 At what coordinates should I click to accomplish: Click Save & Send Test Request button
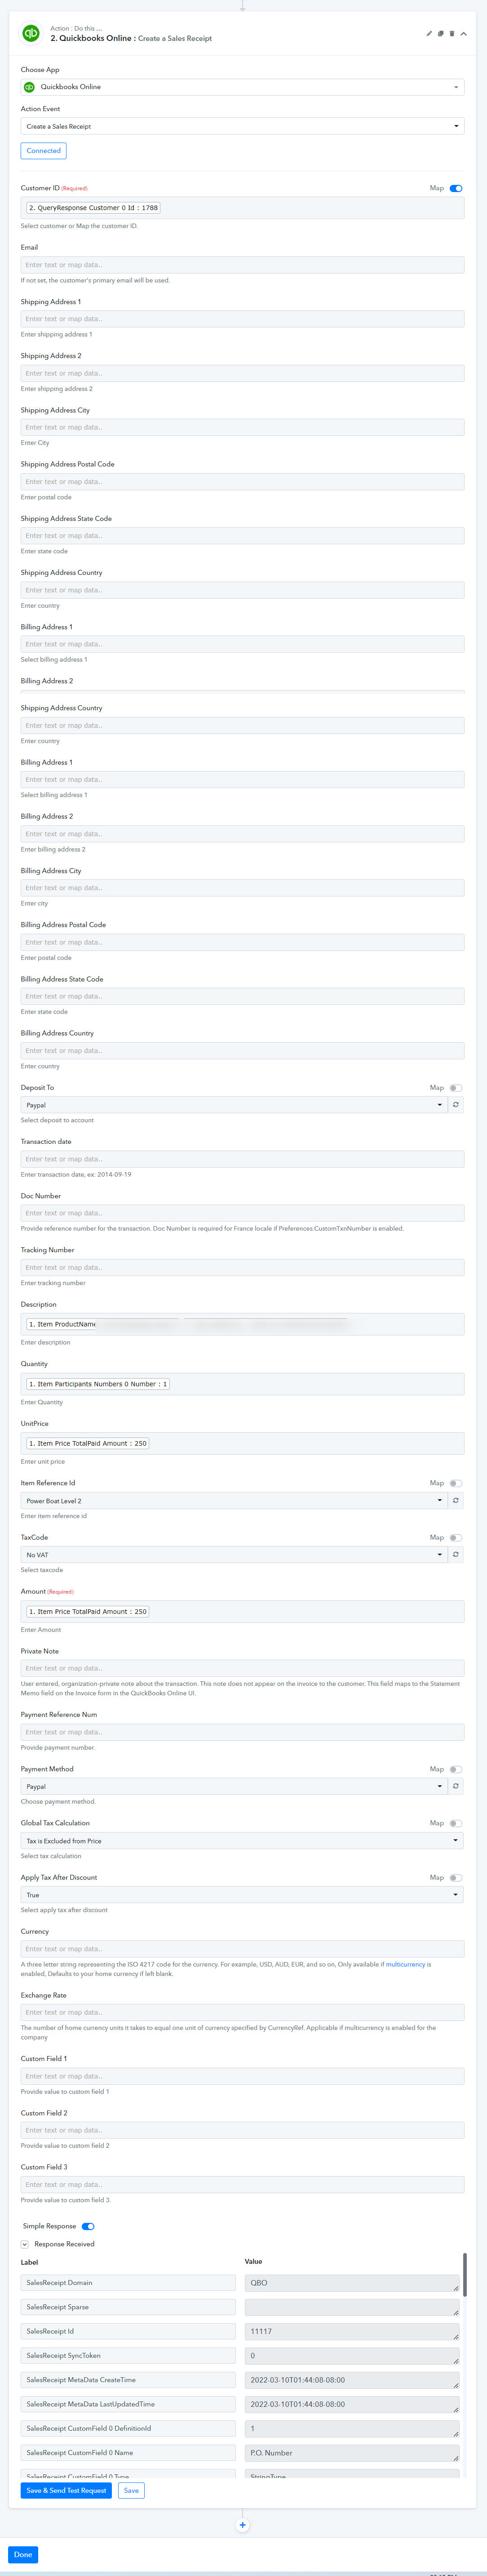tap(66, 2490)
